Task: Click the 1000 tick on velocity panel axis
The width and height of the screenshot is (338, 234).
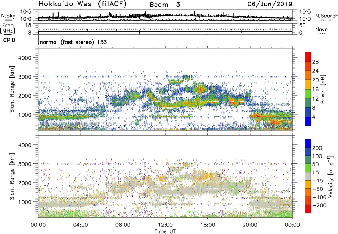Action: pyautogui.click(x=25, y=202)
